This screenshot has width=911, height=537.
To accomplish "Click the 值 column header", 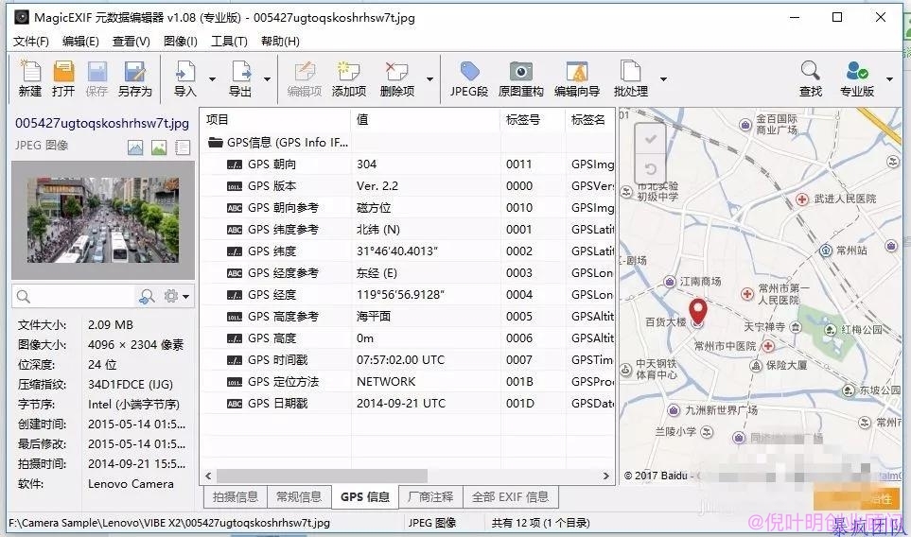I will [x=426, y=119].
